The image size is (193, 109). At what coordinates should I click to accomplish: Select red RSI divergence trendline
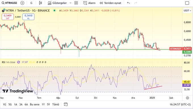[153, 88]
